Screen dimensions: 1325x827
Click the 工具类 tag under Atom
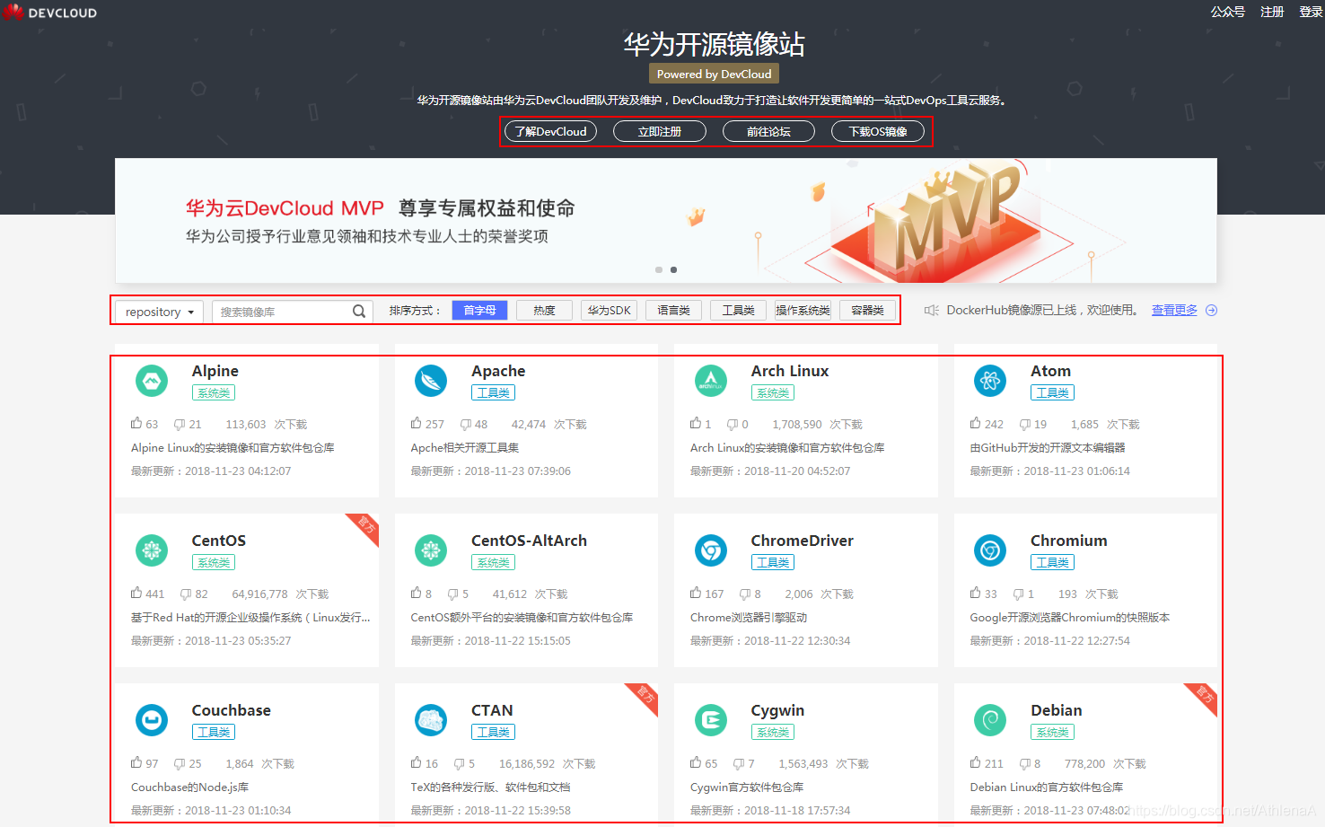tap(1052, 392)
